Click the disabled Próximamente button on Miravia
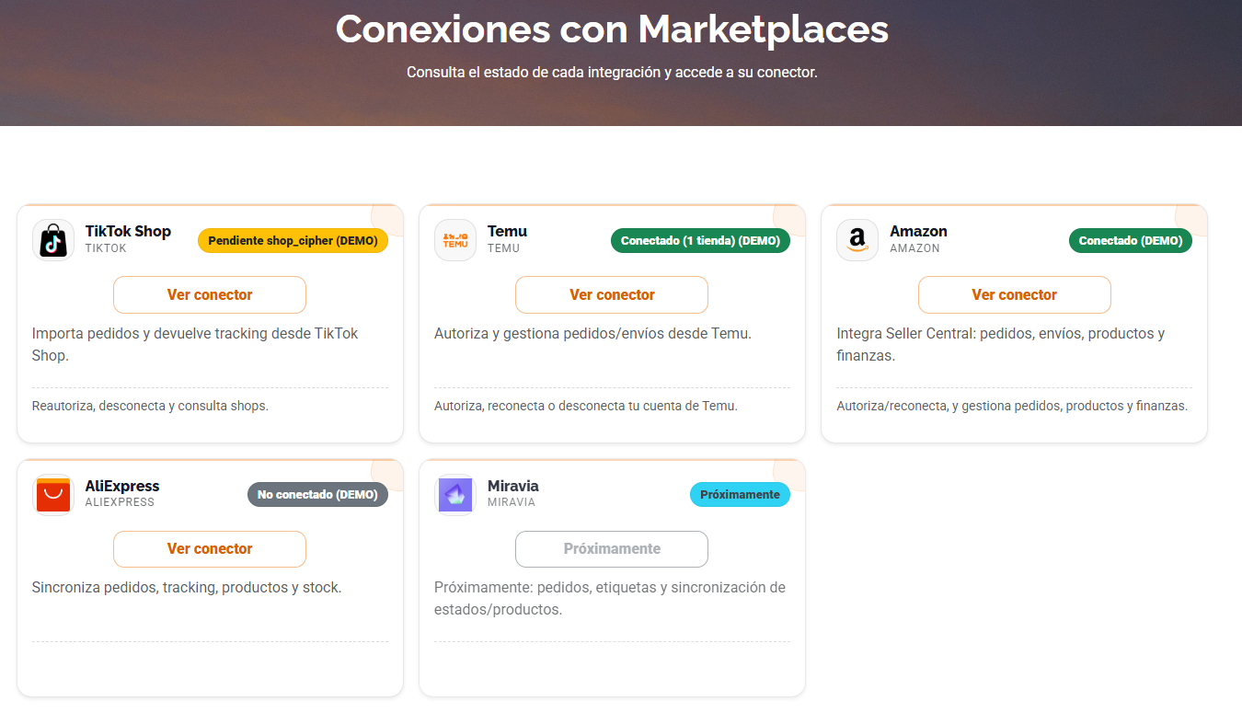This screenshot has width=1242, height=724. [x=611, y=549]
